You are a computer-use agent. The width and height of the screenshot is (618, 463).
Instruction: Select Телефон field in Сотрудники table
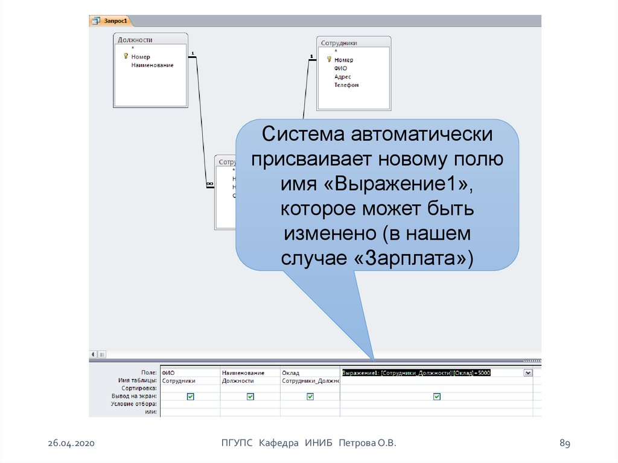pos(346,85)
